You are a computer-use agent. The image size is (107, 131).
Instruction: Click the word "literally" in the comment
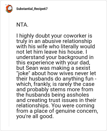click(70, 46)
